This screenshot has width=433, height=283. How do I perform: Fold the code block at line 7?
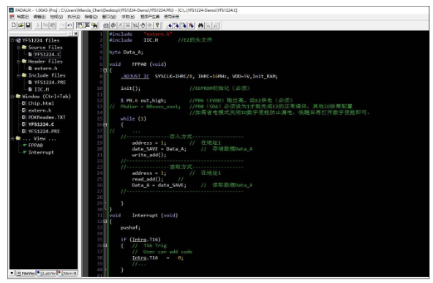[x=105, y=70]
